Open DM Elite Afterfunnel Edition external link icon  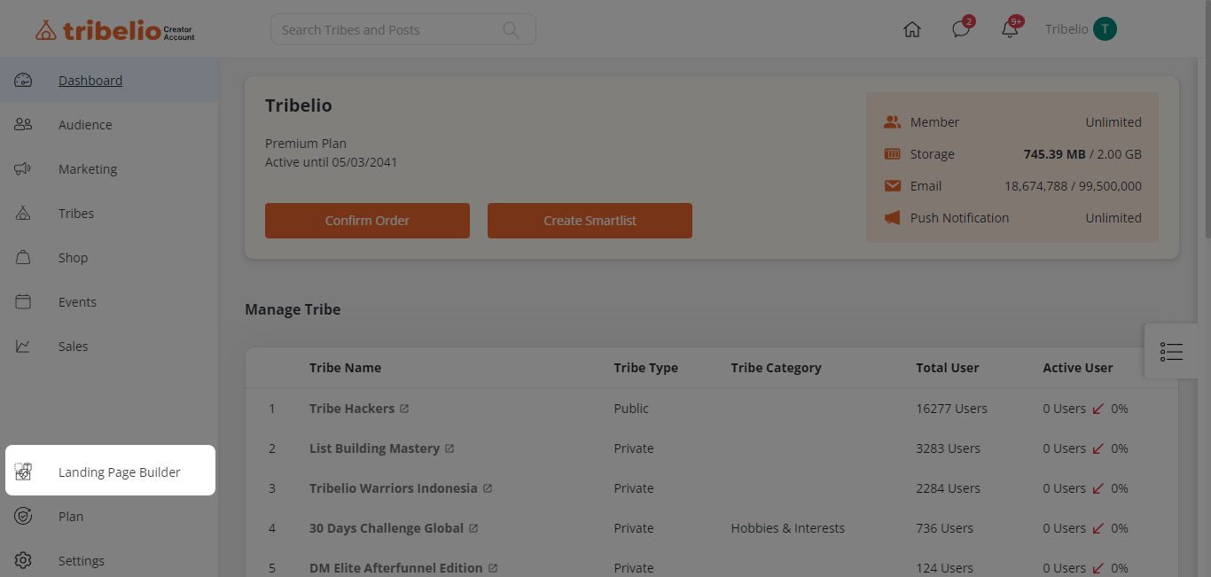point(493,568)
